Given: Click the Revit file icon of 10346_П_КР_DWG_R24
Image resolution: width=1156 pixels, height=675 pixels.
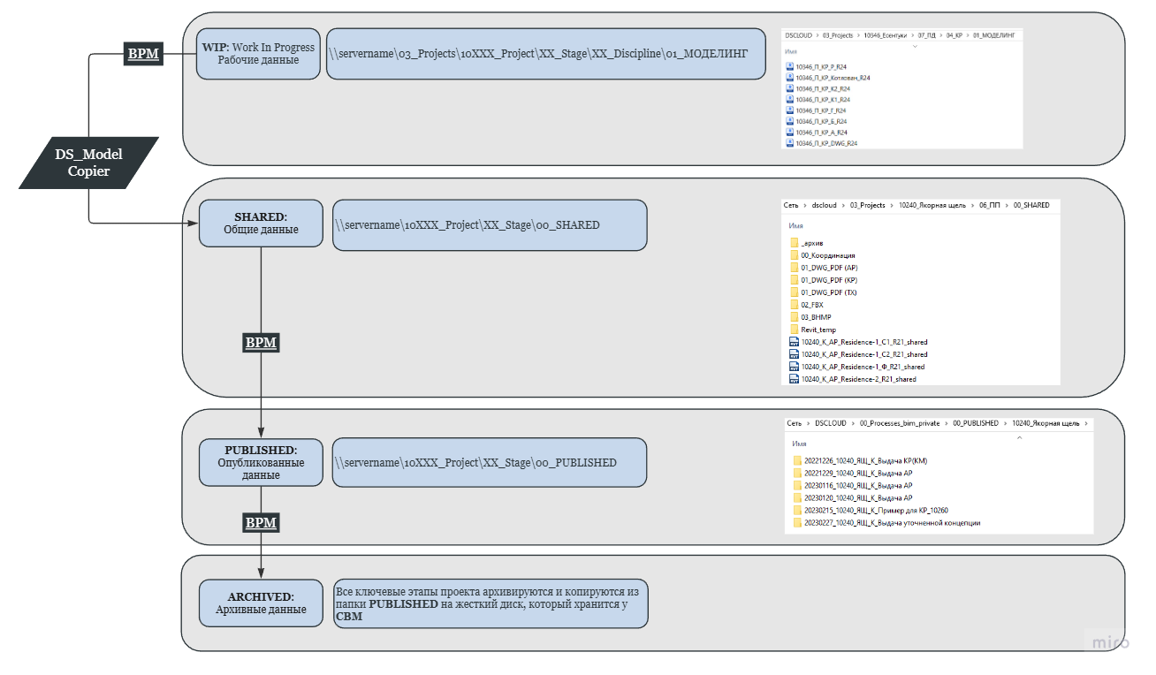Looking at the screenshot, I should 789,142.
